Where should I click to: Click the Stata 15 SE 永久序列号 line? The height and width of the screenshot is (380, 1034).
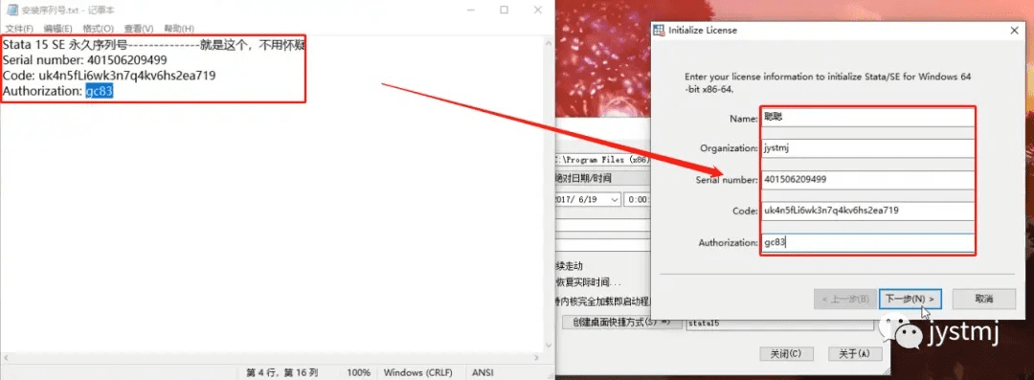pyautogui.click(x=153, y=44)
